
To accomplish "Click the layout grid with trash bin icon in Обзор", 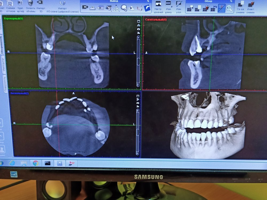I will tap(206, 9).
